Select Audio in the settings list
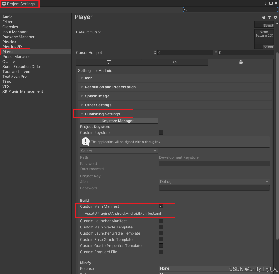 coord(7,17)
